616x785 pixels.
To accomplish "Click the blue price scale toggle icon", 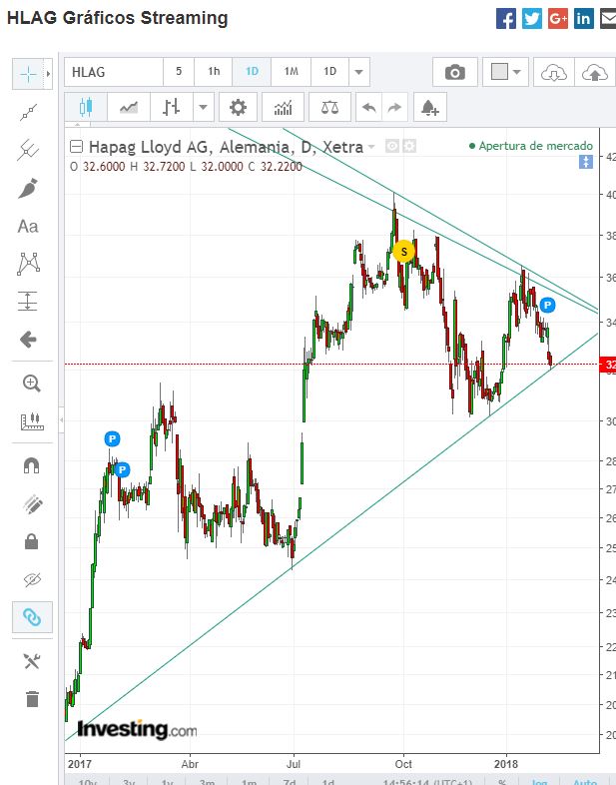I will 586,162.
